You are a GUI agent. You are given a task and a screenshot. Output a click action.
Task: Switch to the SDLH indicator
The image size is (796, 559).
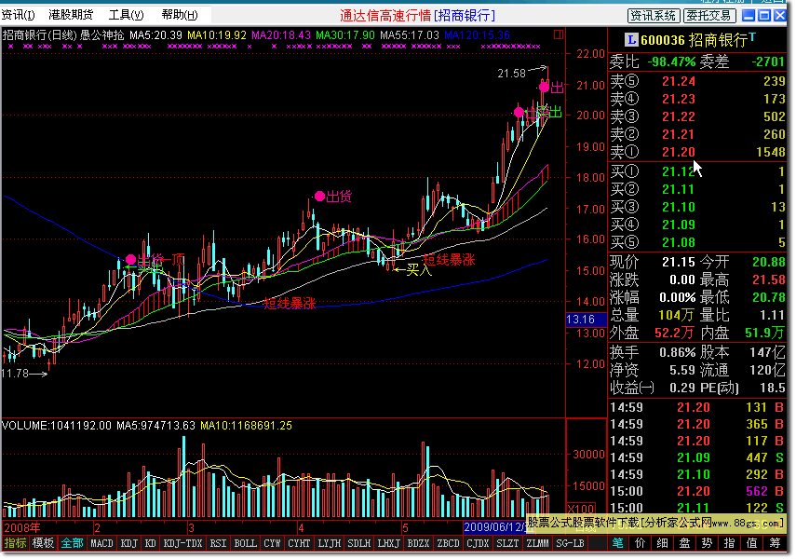(x=359, y=543)
